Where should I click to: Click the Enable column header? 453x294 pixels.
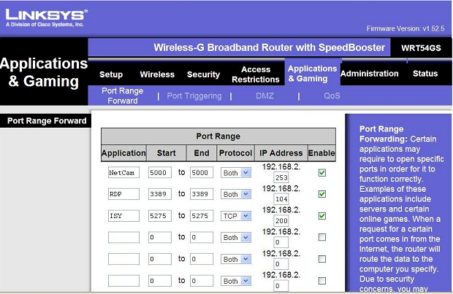321,153
